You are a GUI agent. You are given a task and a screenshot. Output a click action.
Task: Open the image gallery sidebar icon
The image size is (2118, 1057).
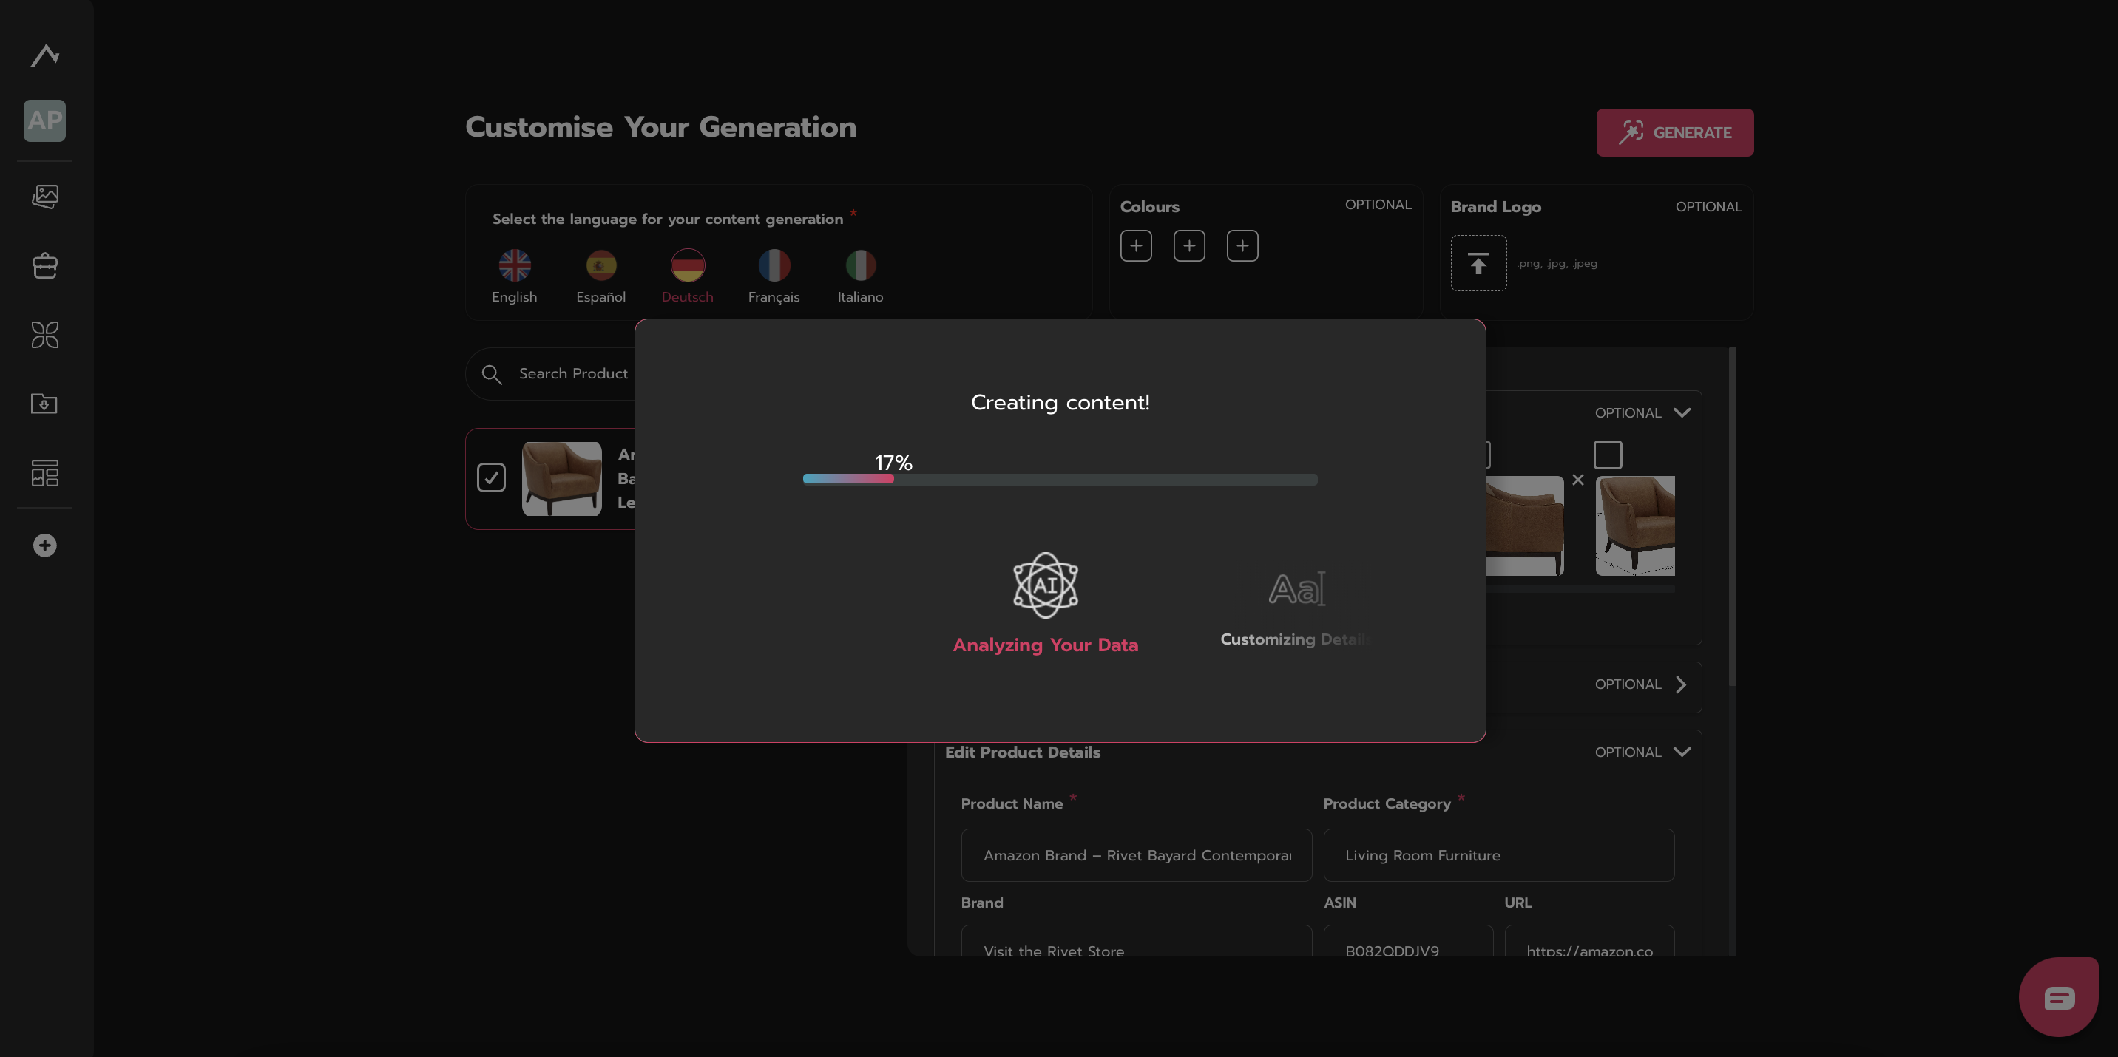(44, 196)
